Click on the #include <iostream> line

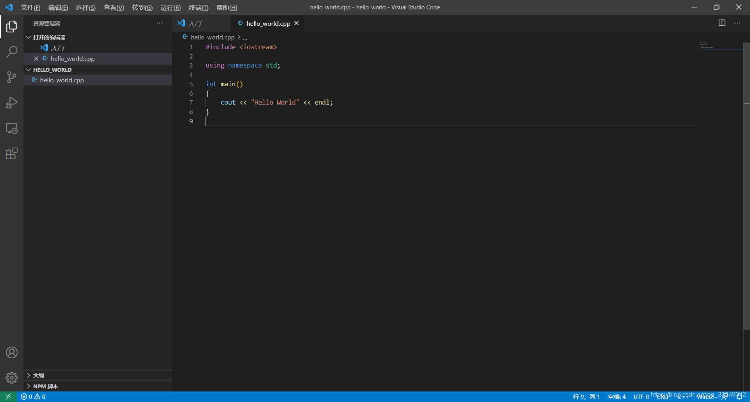coord(241,47)
